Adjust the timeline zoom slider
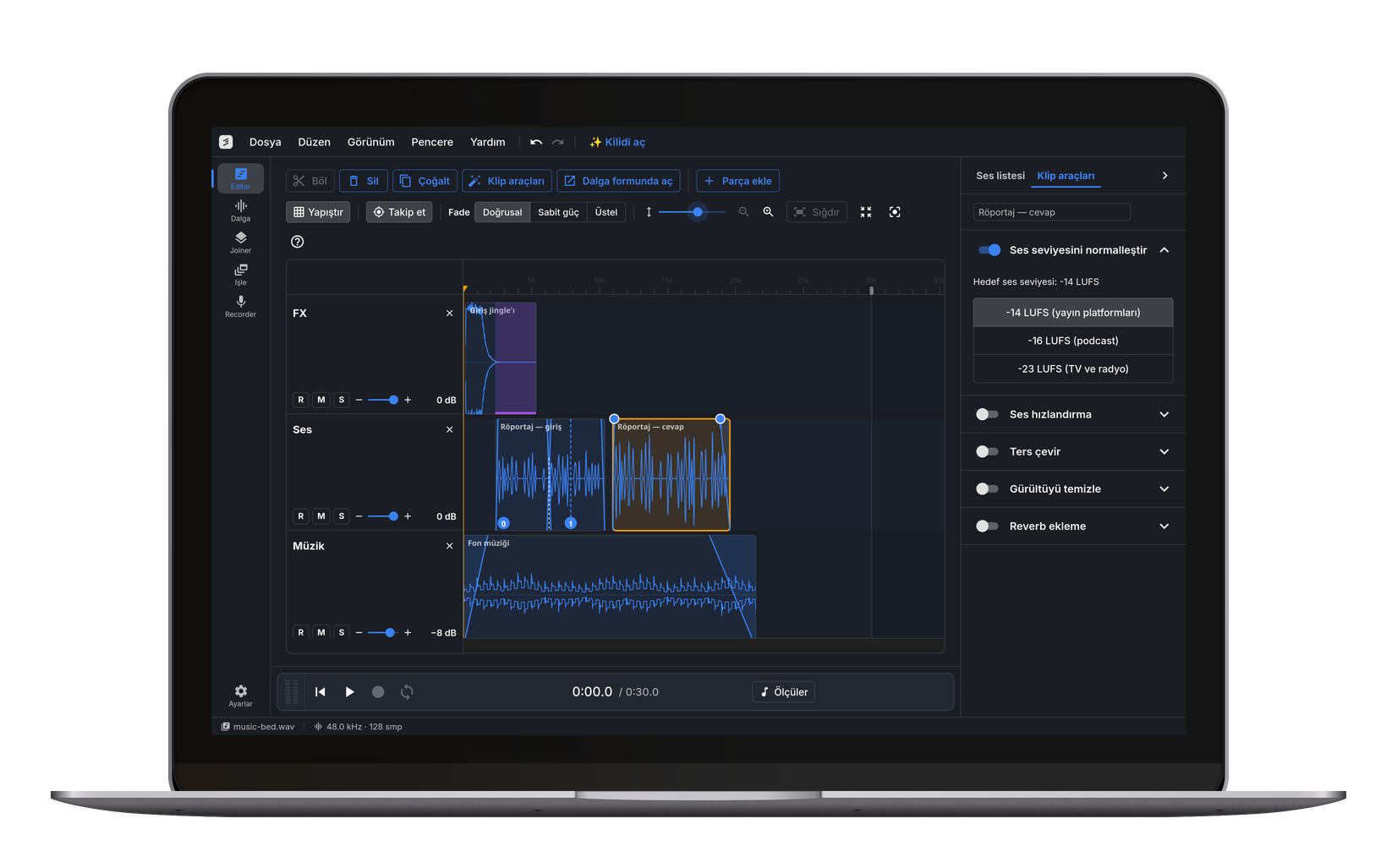The image size is (1397, 862). 692,212
